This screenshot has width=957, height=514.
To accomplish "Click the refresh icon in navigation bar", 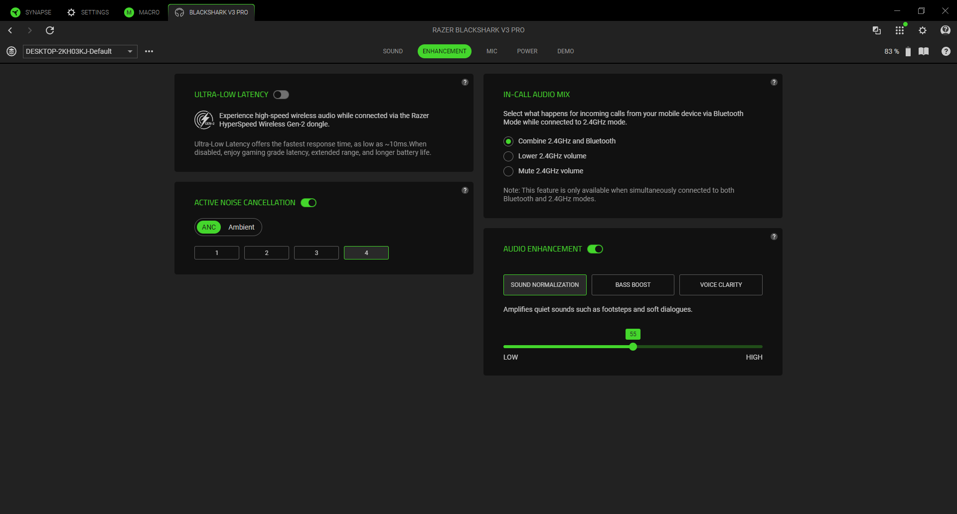I will coord(50,30).
